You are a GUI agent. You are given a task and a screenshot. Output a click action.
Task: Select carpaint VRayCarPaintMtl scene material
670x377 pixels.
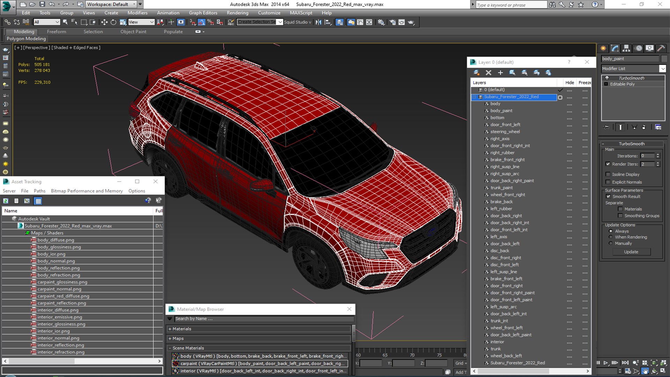click(x=260, y=363)
